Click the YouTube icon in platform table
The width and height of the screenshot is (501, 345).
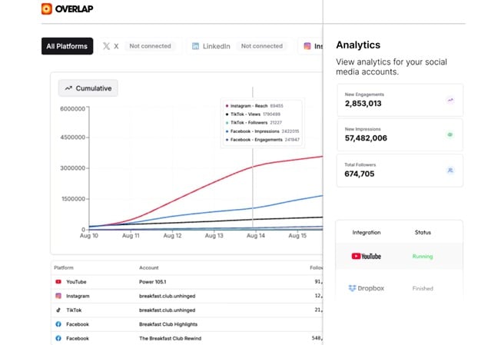point(58,282)
